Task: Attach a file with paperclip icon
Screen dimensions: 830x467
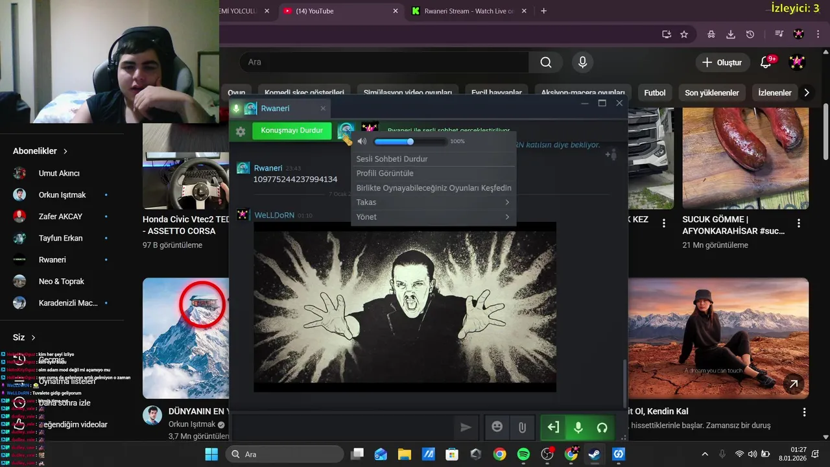Action: 522,427
